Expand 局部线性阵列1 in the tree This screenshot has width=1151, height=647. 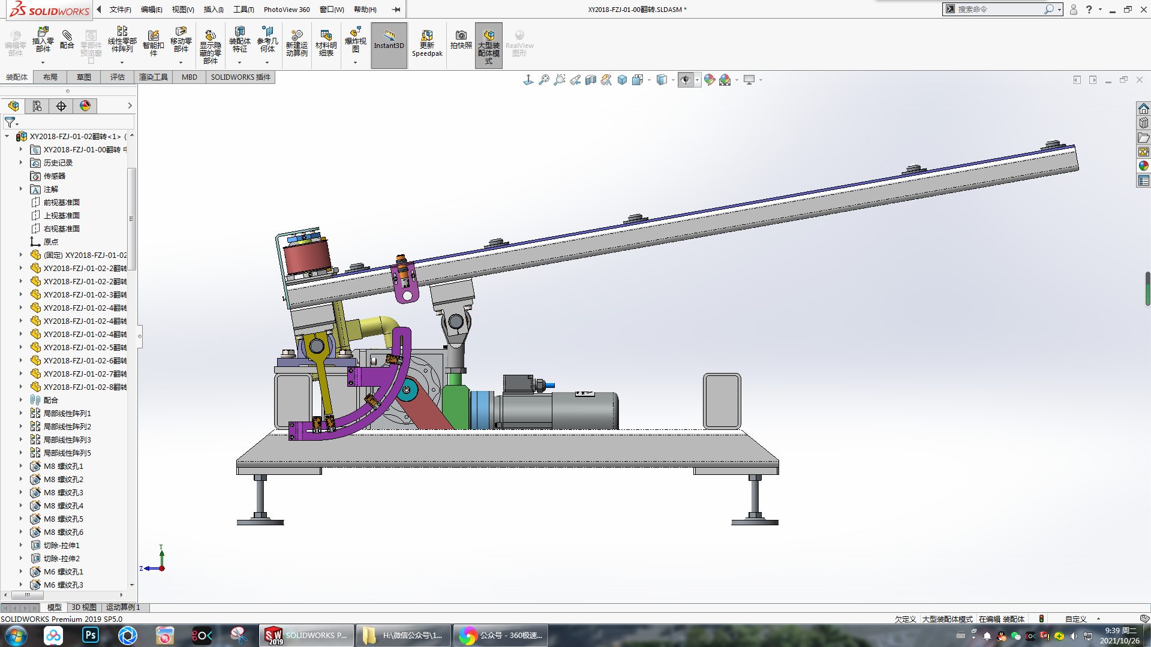(20, 413)
